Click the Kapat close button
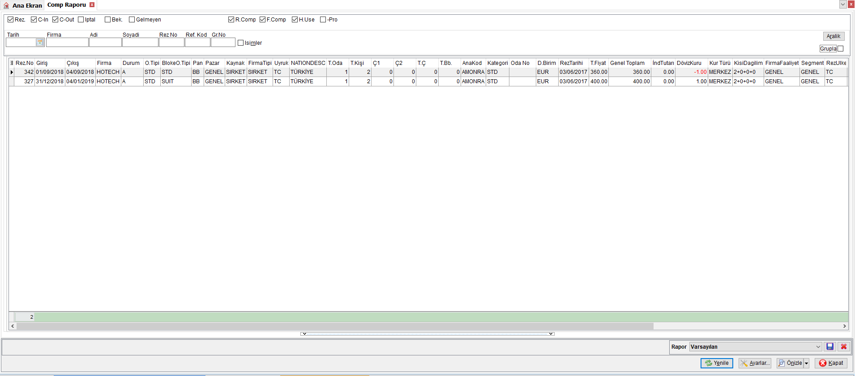855x376 pixels. (831, 363)
